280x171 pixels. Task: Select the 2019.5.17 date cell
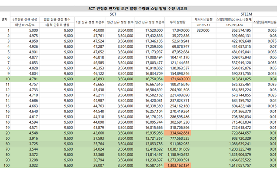pyautogui.click(x=203, y=25)
